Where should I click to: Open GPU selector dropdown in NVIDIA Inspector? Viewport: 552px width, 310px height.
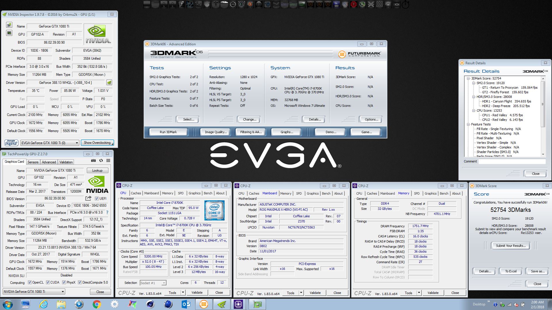(x=49, y=143)
